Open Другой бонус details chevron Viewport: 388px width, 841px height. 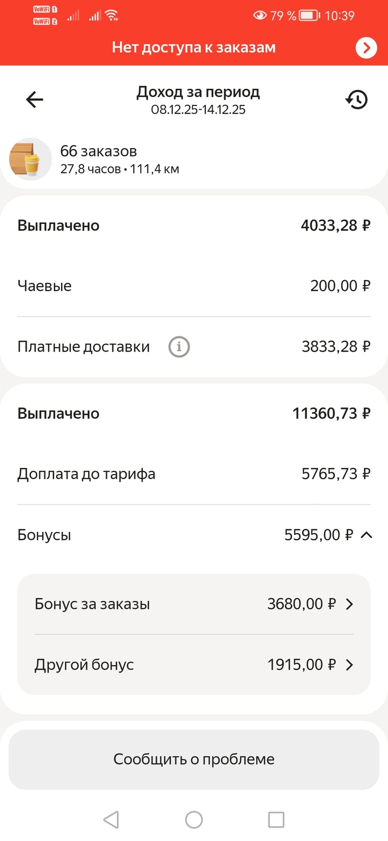click(349, 665)
